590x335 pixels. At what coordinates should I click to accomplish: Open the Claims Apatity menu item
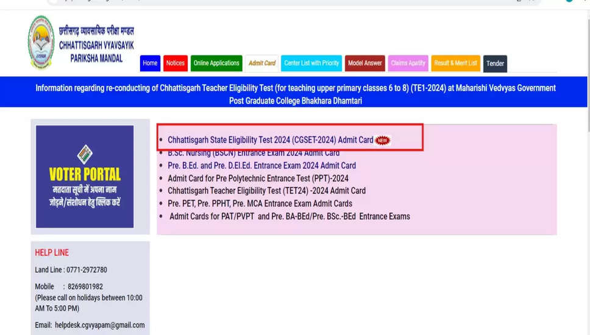click(408, 63)
